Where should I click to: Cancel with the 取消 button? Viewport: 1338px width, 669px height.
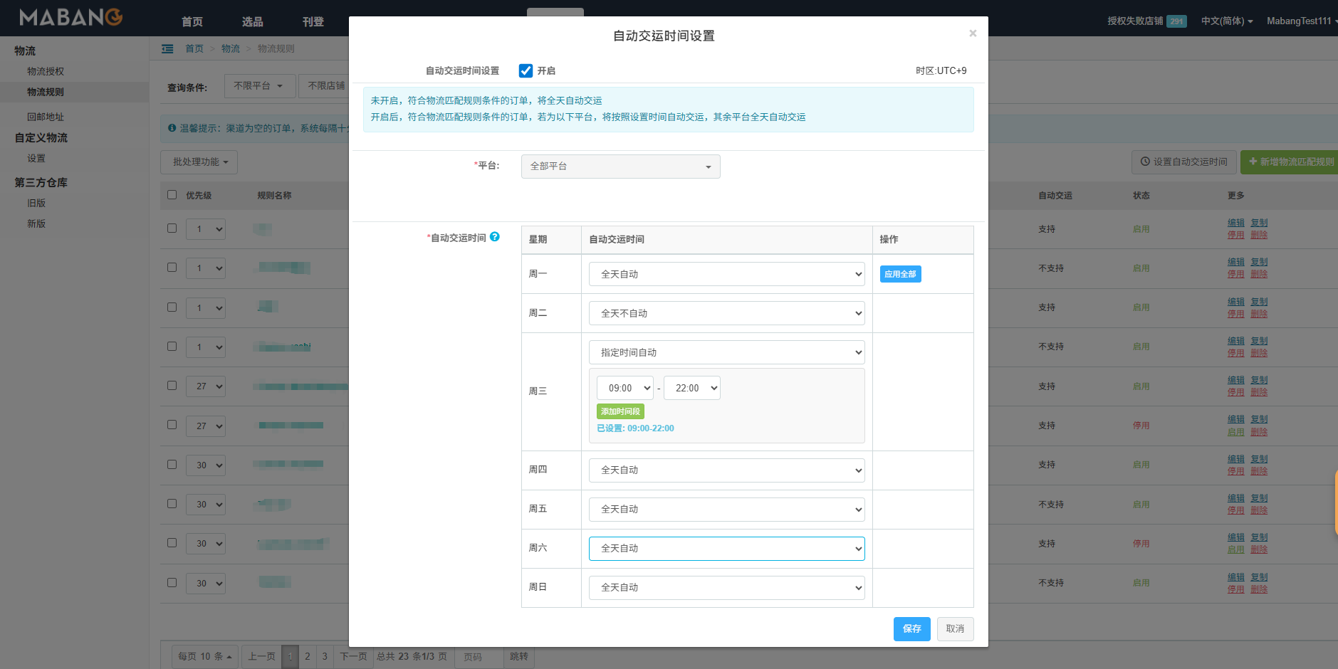pyautogui.click(x=955, y=628)
